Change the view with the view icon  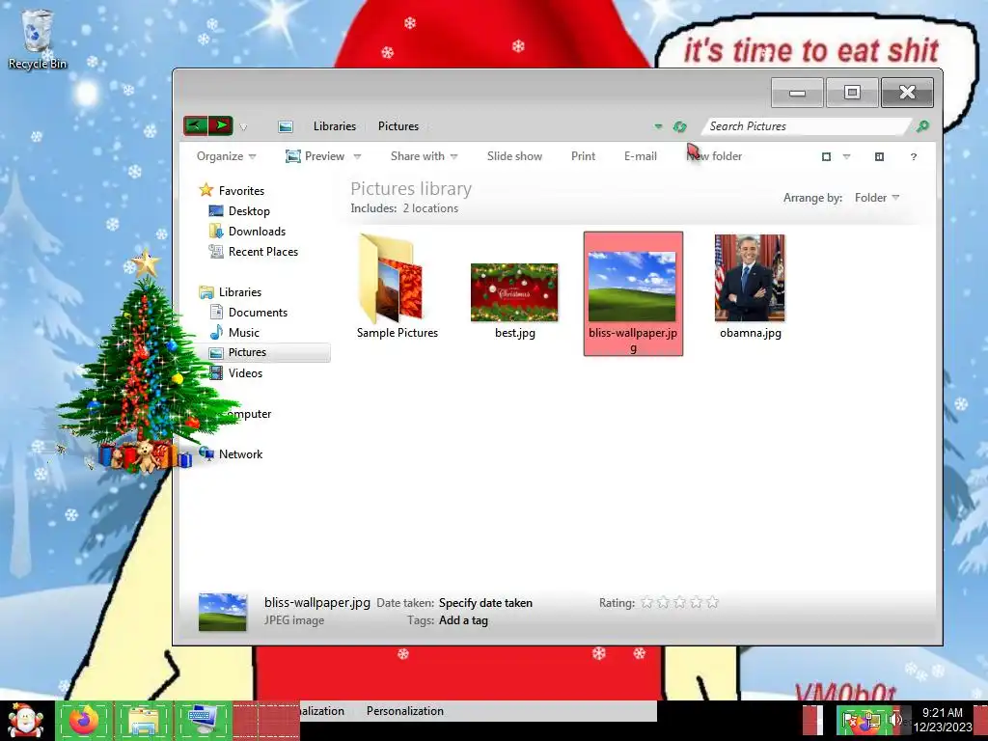click(x=826, y=157)
